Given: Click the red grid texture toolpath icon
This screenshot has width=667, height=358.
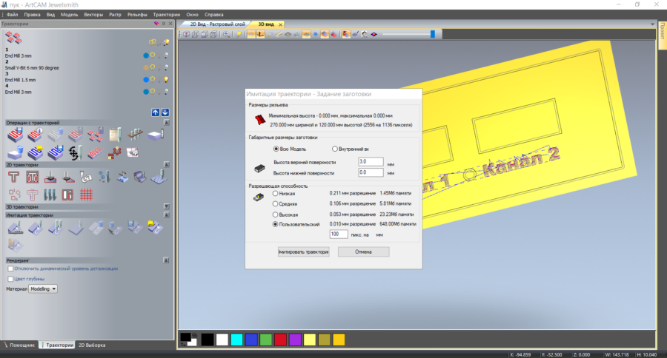Looking at the screenshot, I should [86, 195].
